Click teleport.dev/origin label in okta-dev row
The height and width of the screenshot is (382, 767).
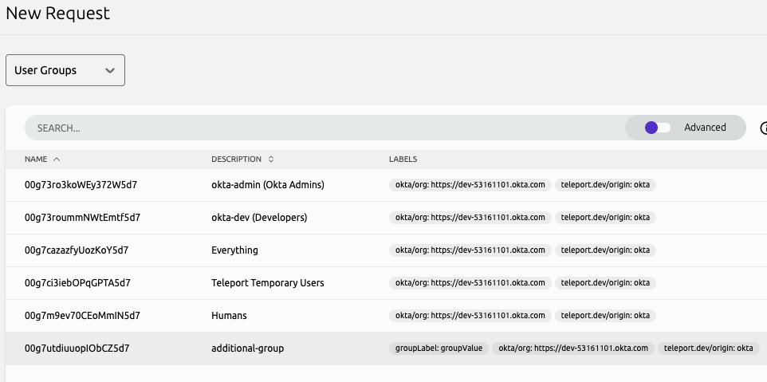[605, 218]
